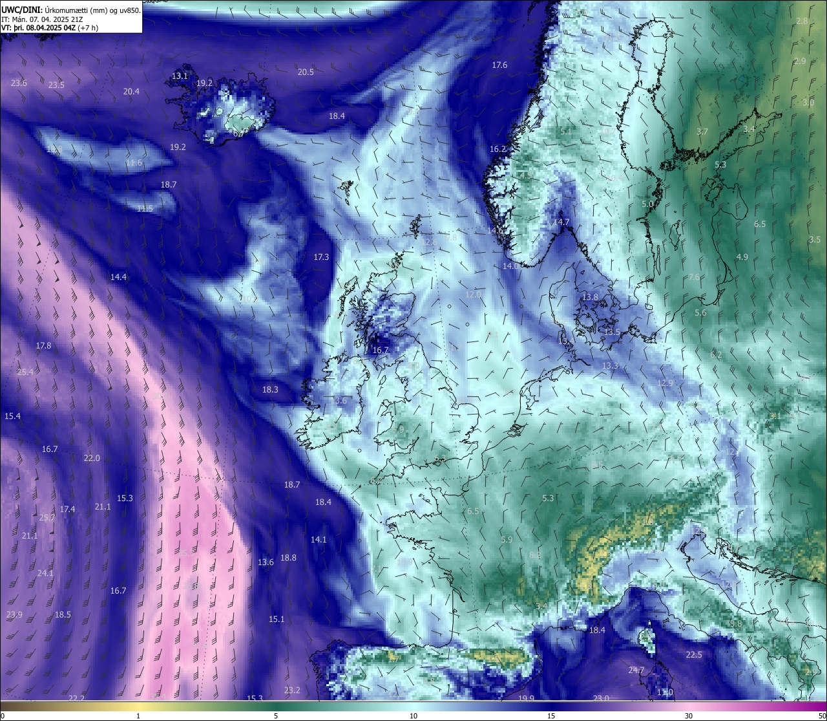Click the 20.5 value label
This screenshot has height=721, width=827.
coord(306,72)
